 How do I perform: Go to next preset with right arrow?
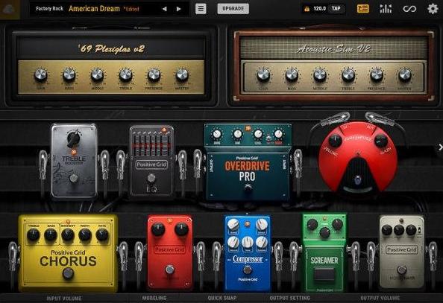178,9
